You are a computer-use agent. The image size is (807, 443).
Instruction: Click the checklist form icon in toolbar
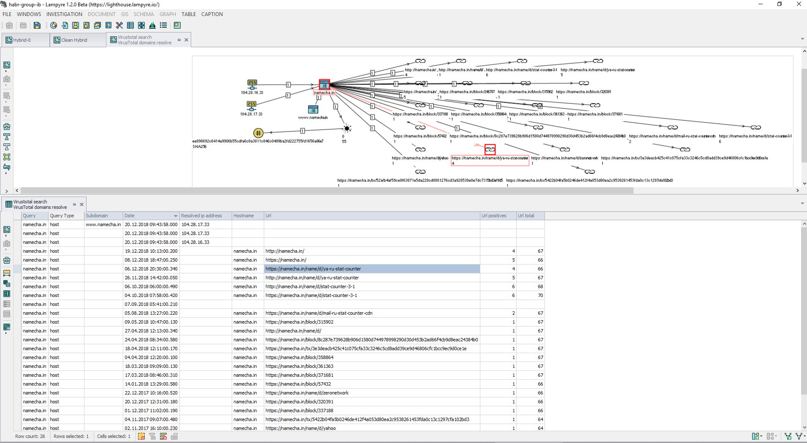click(108, 25)
